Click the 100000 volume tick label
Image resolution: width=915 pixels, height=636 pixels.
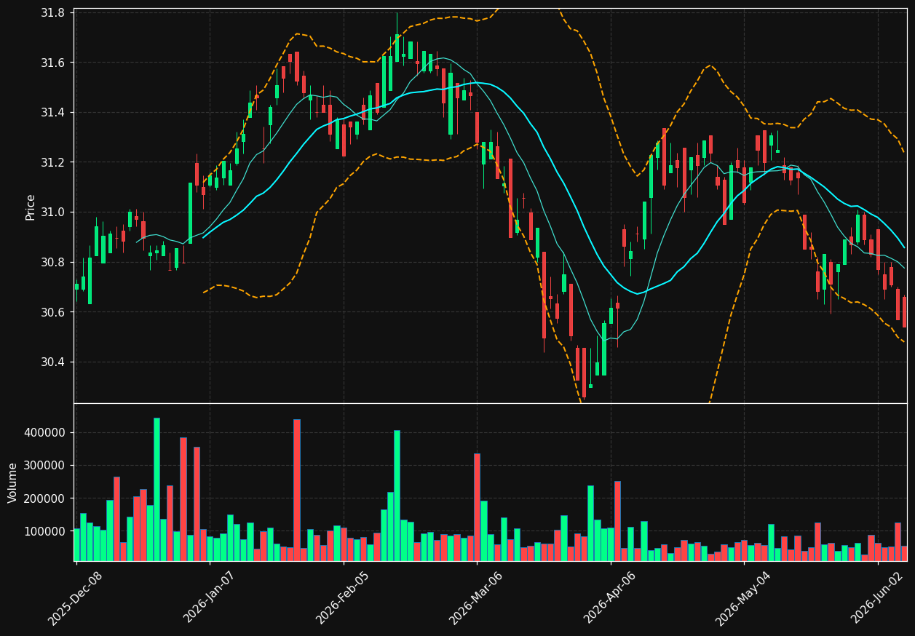45,532
